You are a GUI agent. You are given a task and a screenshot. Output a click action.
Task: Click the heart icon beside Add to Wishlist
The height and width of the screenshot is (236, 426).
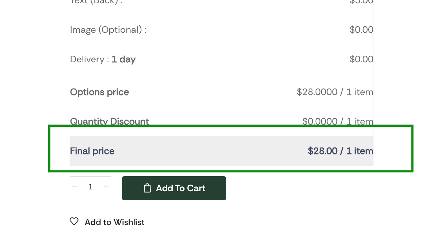[x=74, y=222]
